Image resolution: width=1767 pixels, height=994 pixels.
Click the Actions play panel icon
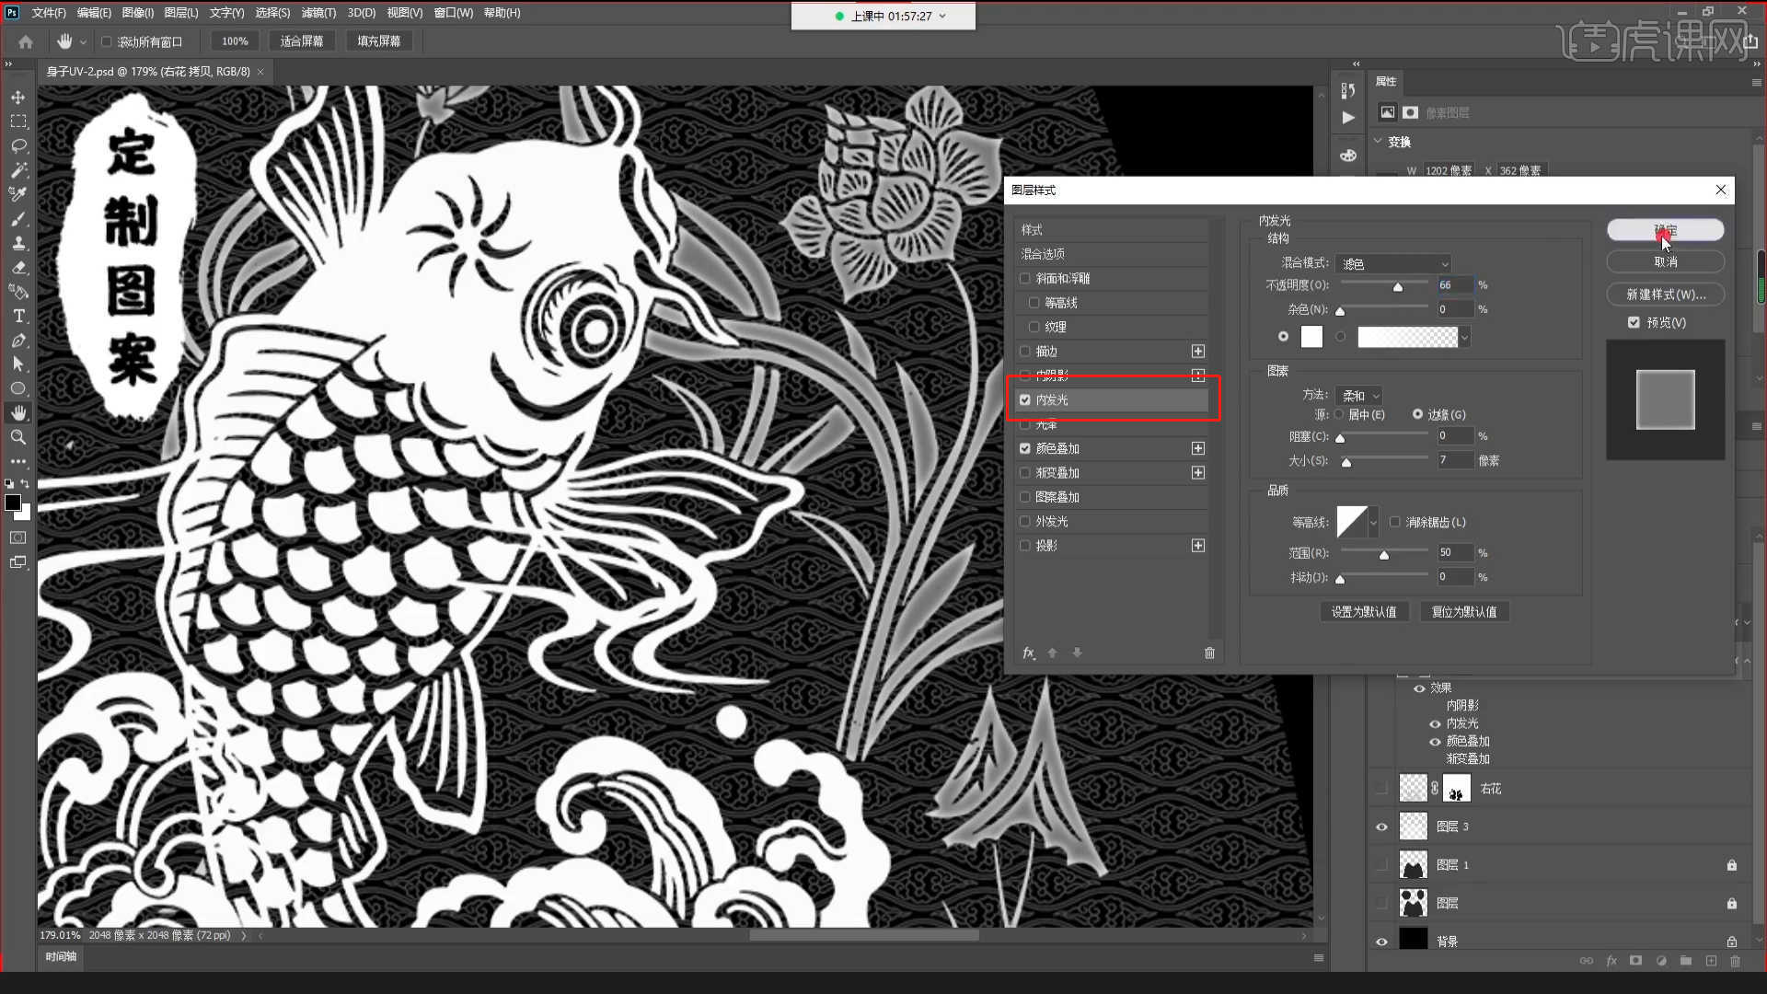1348,118
